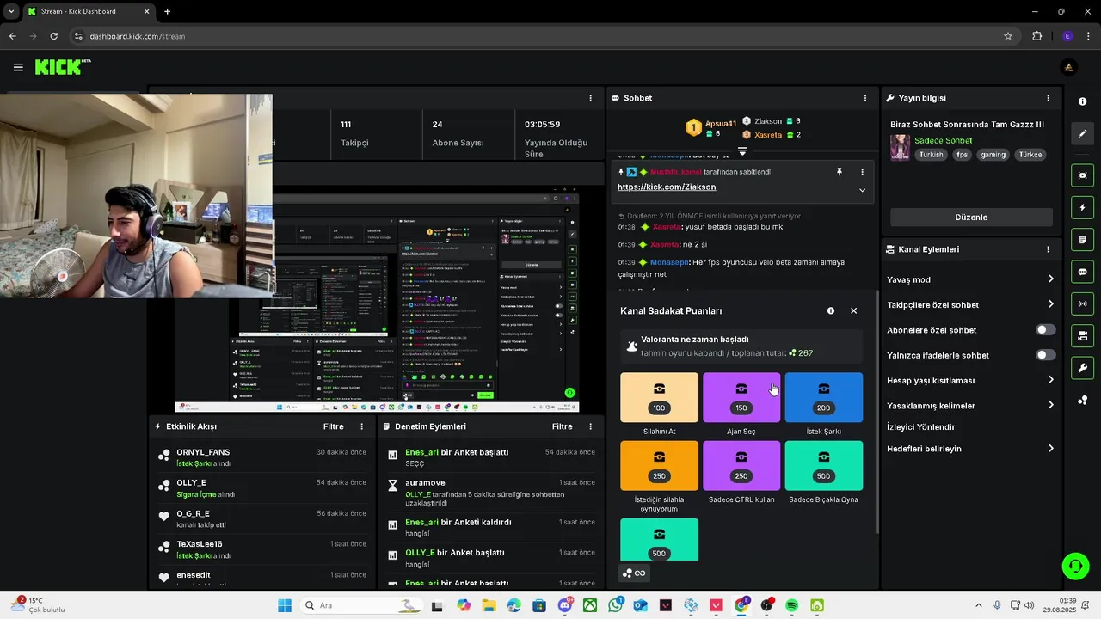Open WhatsApp from the taskbar
The width and height of the screenshot is (1101, 619).
pos(615,605)
